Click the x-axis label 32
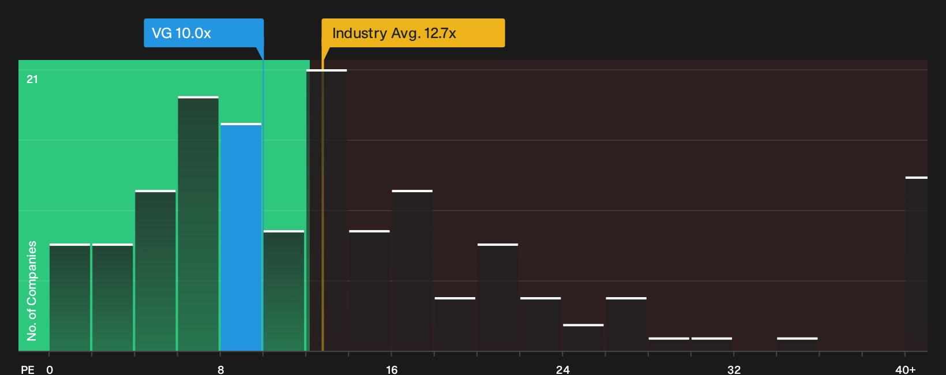946x375 pixels. click(734, 369)
